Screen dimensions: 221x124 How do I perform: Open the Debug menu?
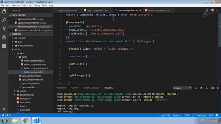37,6
